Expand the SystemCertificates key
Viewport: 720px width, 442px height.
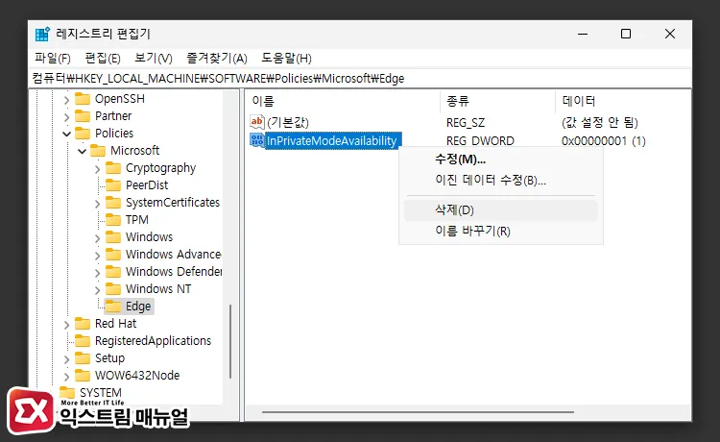(97, 204)
